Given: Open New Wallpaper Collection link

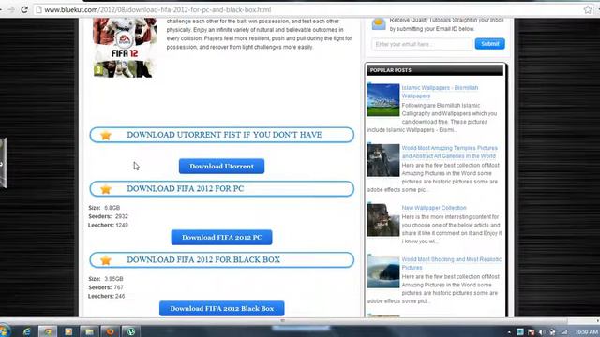Looking at the screenshot, I should click(x=434, y=208).
